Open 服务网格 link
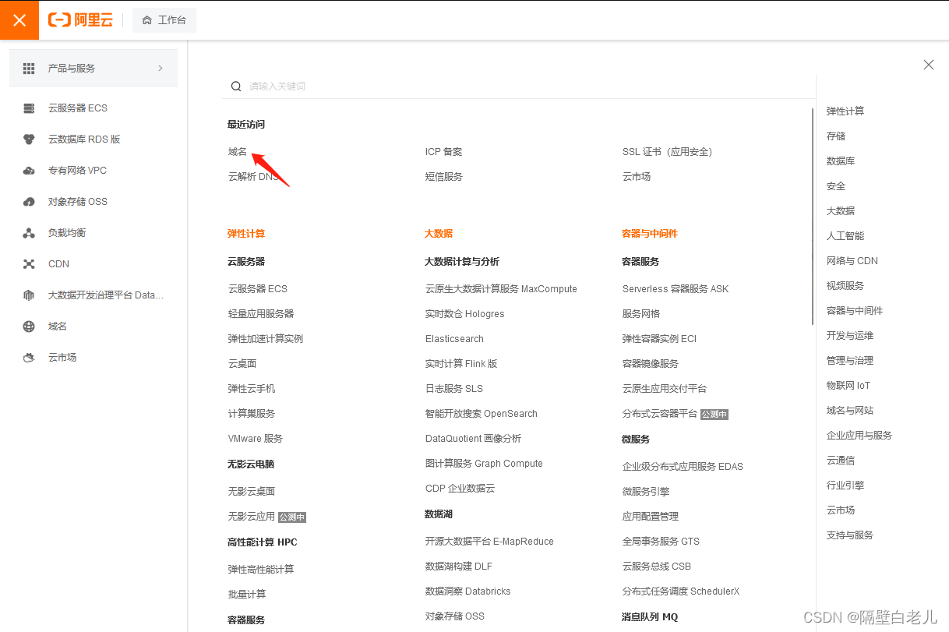Screen dimensions: 949x632 pyautogui.click(x=640, y=314)
